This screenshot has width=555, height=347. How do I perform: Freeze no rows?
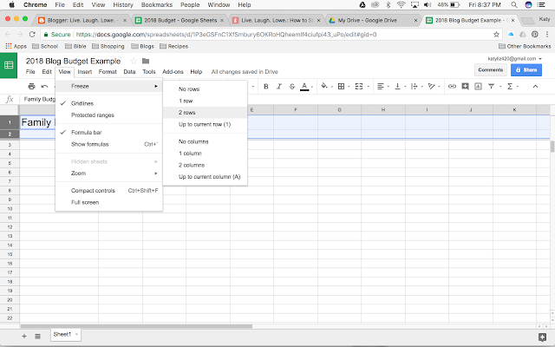click(206, 89)
